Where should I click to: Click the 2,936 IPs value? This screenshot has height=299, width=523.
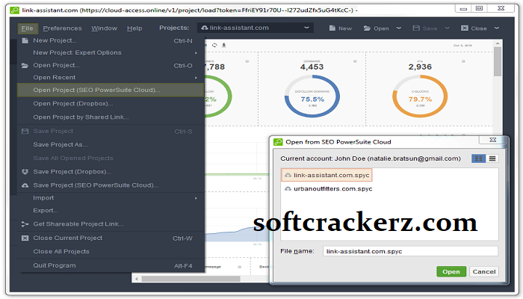[420, 67]
